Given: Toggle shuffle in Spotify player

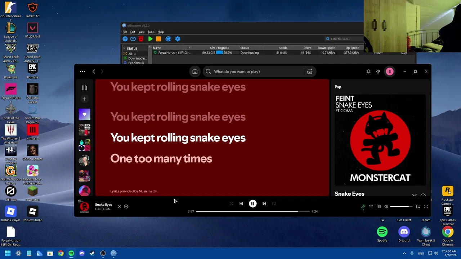Looking at the screenshot, I should (x=232, y=204).
